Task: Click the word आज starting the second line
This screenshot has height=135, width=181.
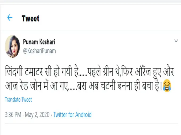Action: pyautogui.click(x=11, y=86)
